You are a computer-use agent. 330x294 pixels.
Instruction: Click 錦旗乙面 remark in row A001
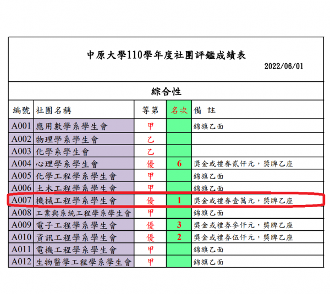208,126
